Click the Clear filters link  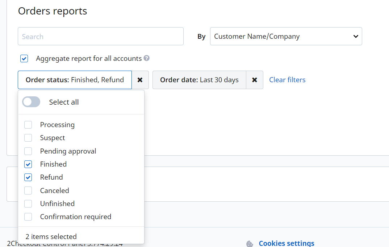click(x=287, y=80)
